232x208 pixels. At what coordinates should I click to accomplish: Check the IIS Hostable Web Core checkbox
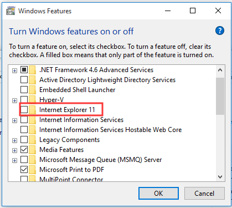click(24, 130)
